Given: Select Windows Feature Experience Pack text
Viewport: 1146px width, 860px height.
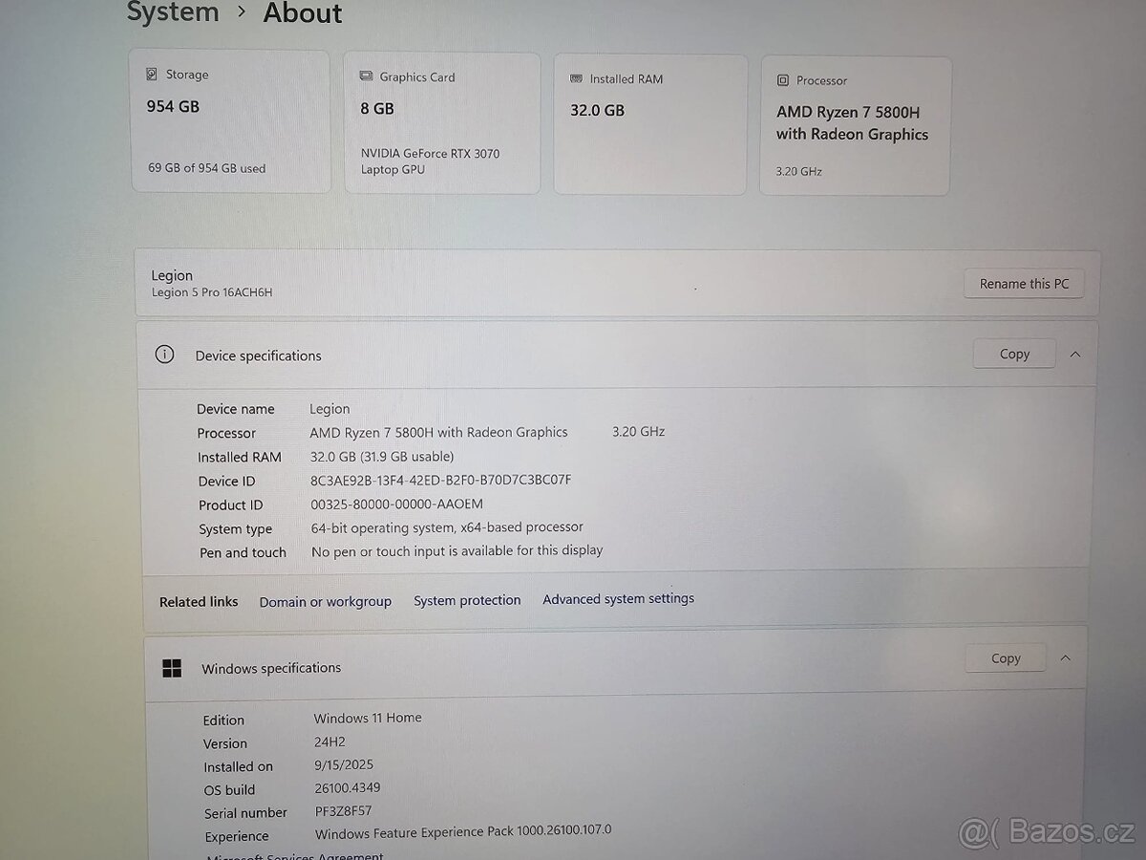Looking at the screenshot, I should [x=463, y=831].
